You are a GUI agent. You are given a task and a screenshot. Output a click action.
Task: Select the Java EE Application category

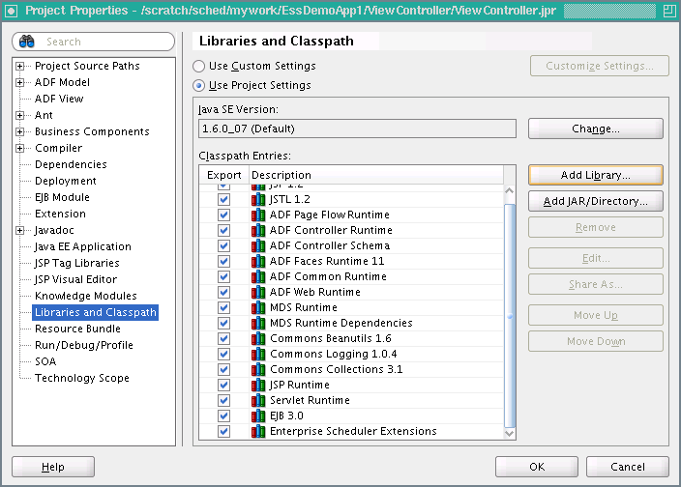tap(83, 246)
